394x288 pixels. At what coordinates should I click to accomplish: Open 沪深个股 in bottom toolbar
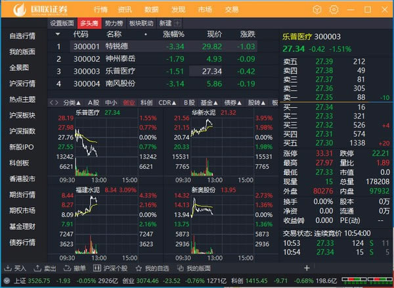pyautogui.click(x=110, y=268)
